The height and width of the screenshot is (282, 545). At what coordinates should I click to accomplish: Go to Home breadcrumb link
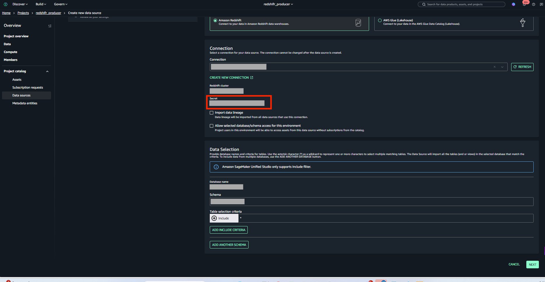(x=6, y=13)
